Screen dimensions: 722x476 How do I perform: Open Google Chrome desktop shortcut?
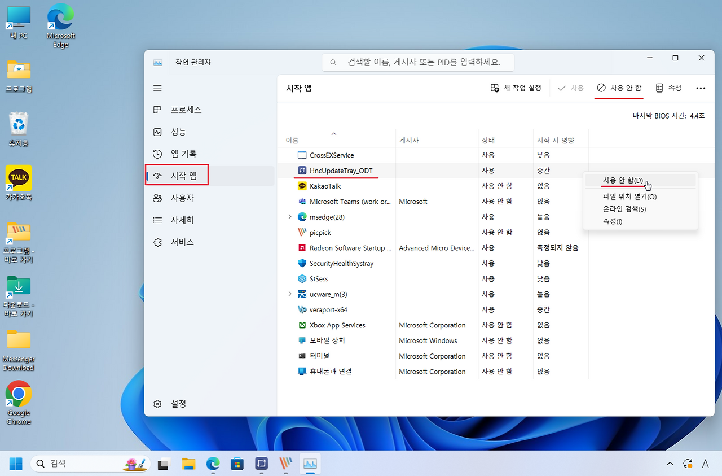[x=19, y=403]
